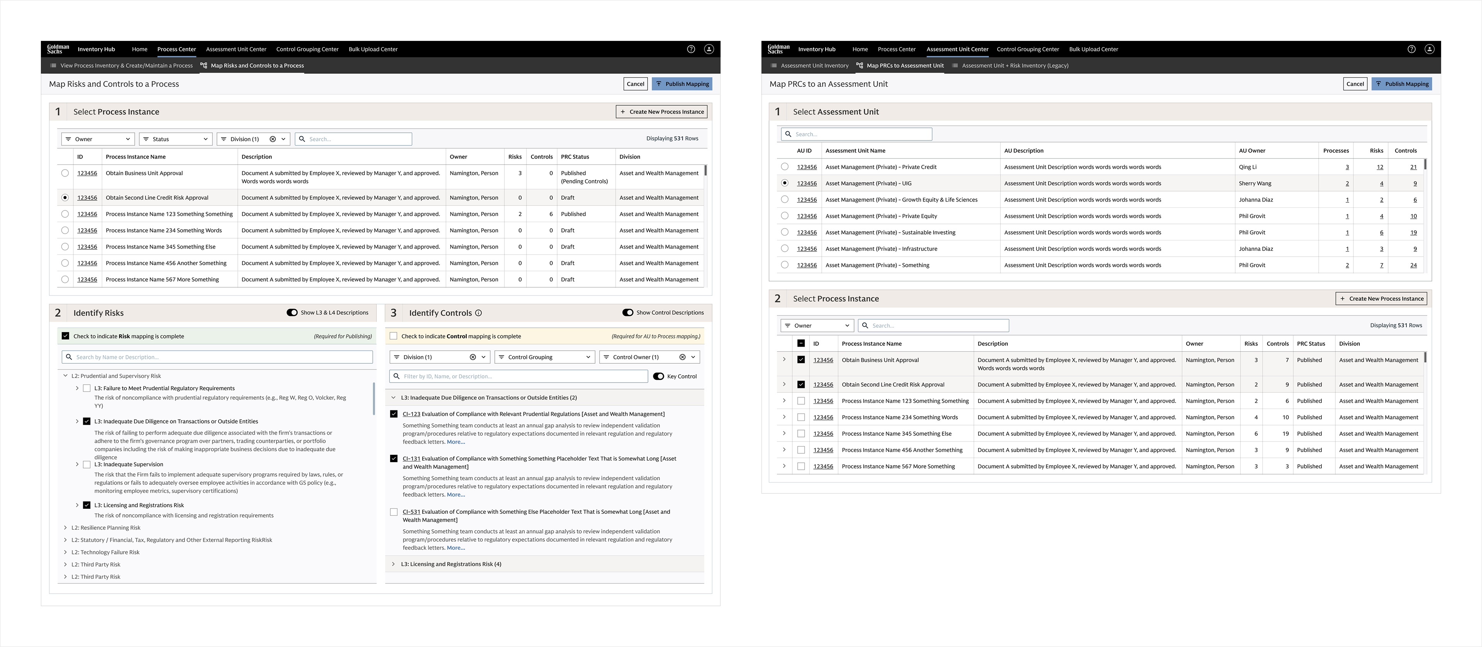The width and height of the screenshot is (1482, 647).
Task: Clear the Division (1) filter in Select Process Instance
Action: click(273, 139)
